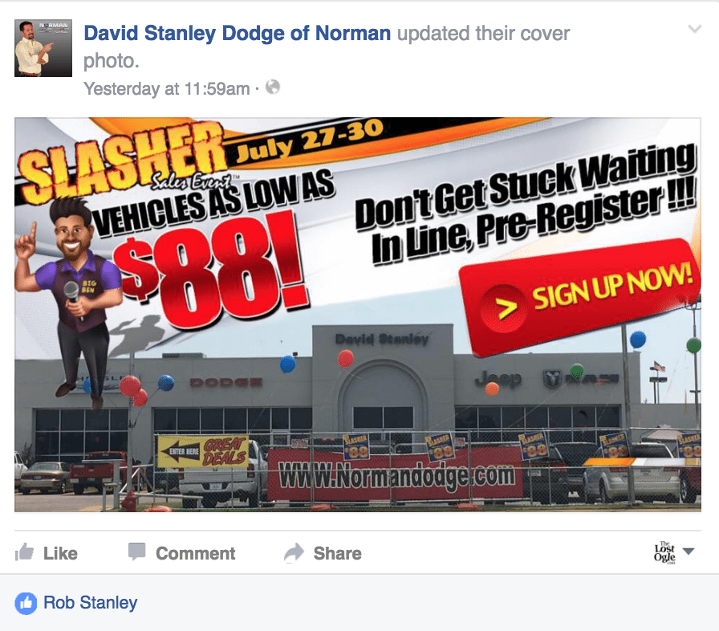Open Rob Stanley's profile link
Screen dimensions: 719x631
(x=91, y=603)
